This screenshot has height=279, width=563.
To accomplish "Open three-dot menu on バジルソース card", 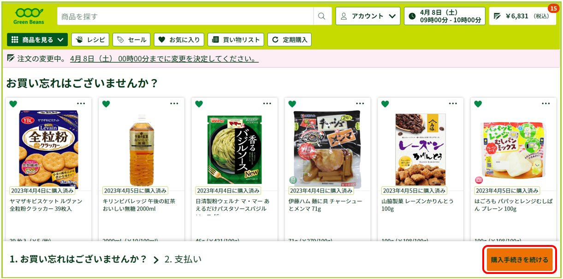I will pos(267,103).
